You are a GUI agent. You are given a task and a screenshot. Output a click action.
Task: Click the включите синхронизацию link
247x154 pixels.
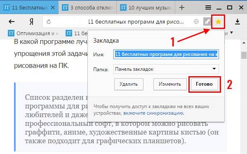(153, 113)
